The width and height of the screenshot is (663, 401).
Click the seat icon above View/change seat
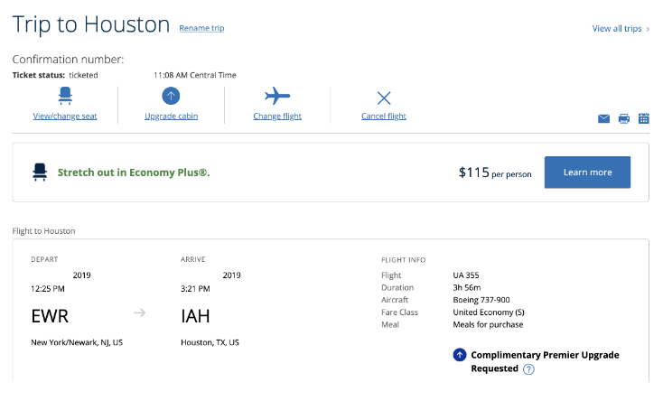(65, 95)
